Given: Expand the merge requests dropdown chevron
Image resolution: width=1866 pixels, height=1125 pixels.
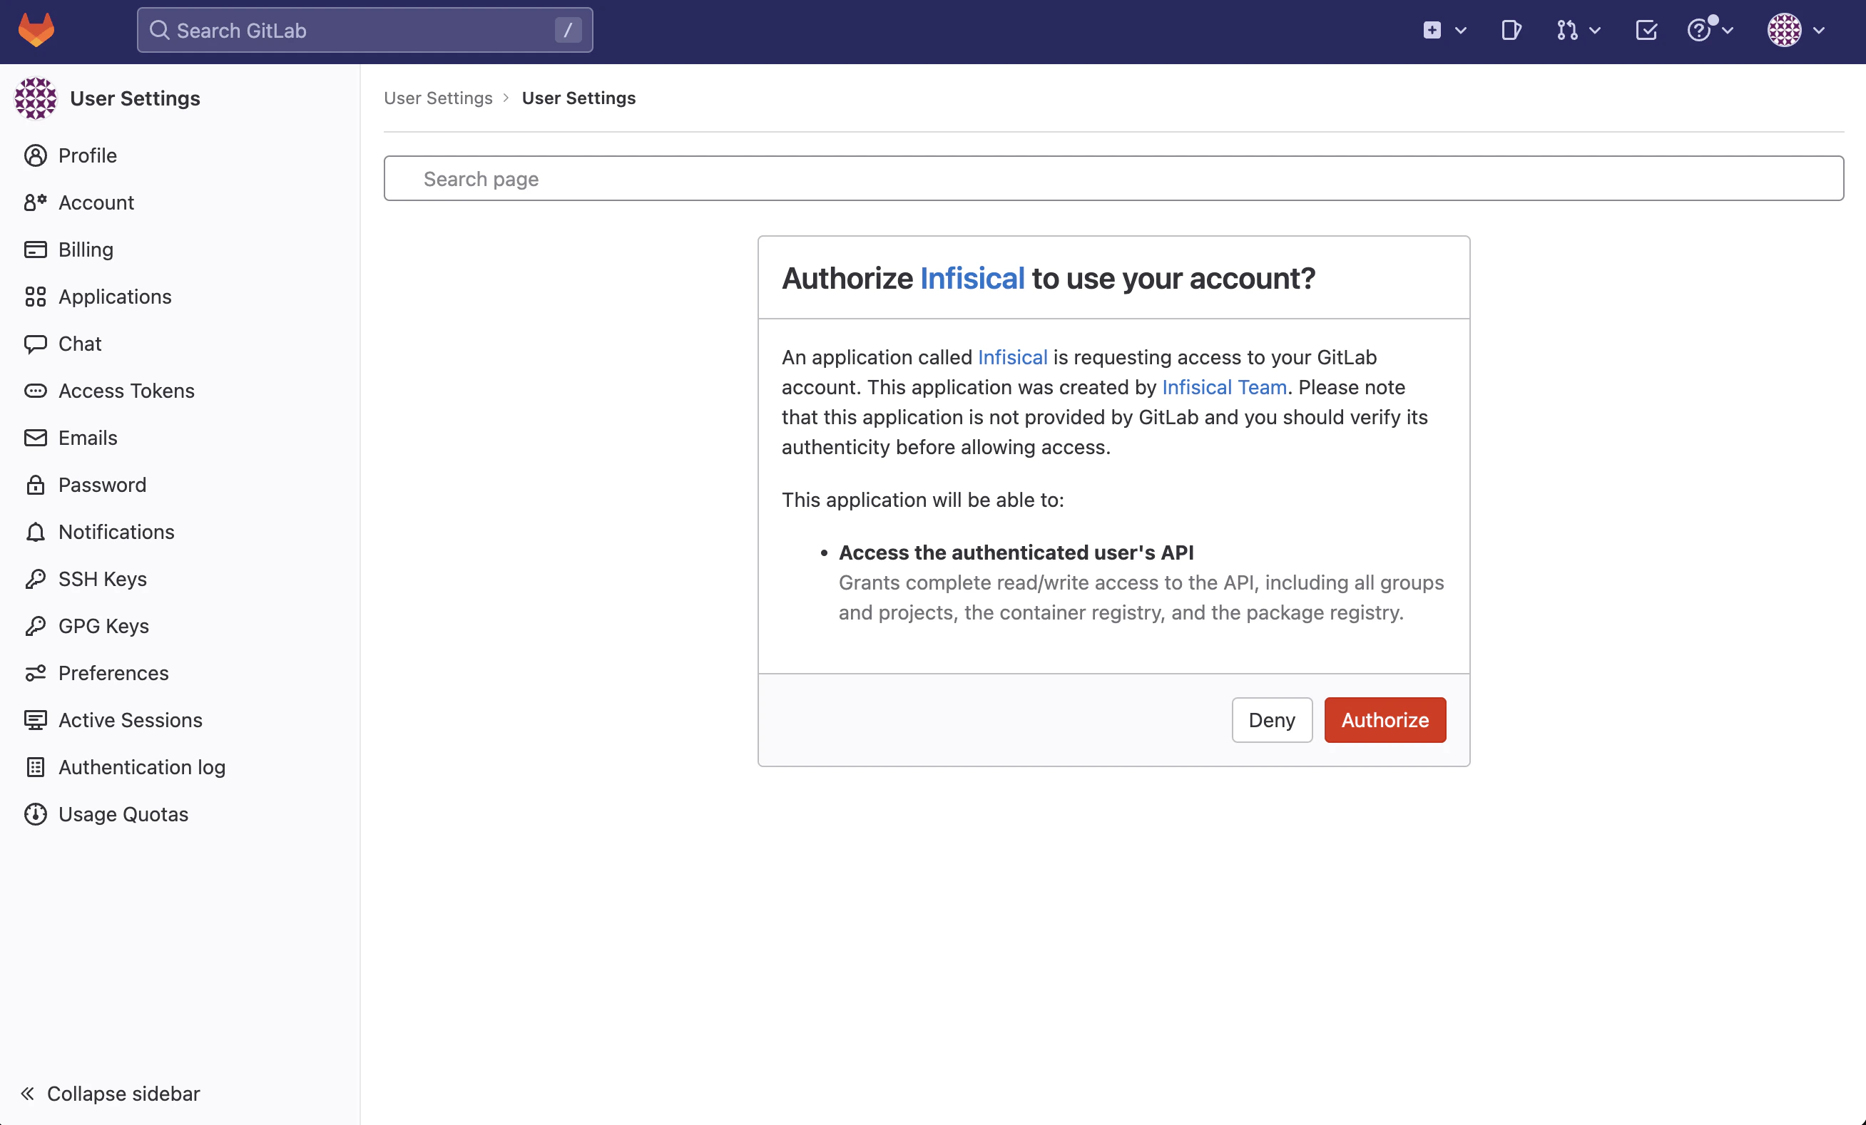Looking at the screenshot, I should [1595, 30].
